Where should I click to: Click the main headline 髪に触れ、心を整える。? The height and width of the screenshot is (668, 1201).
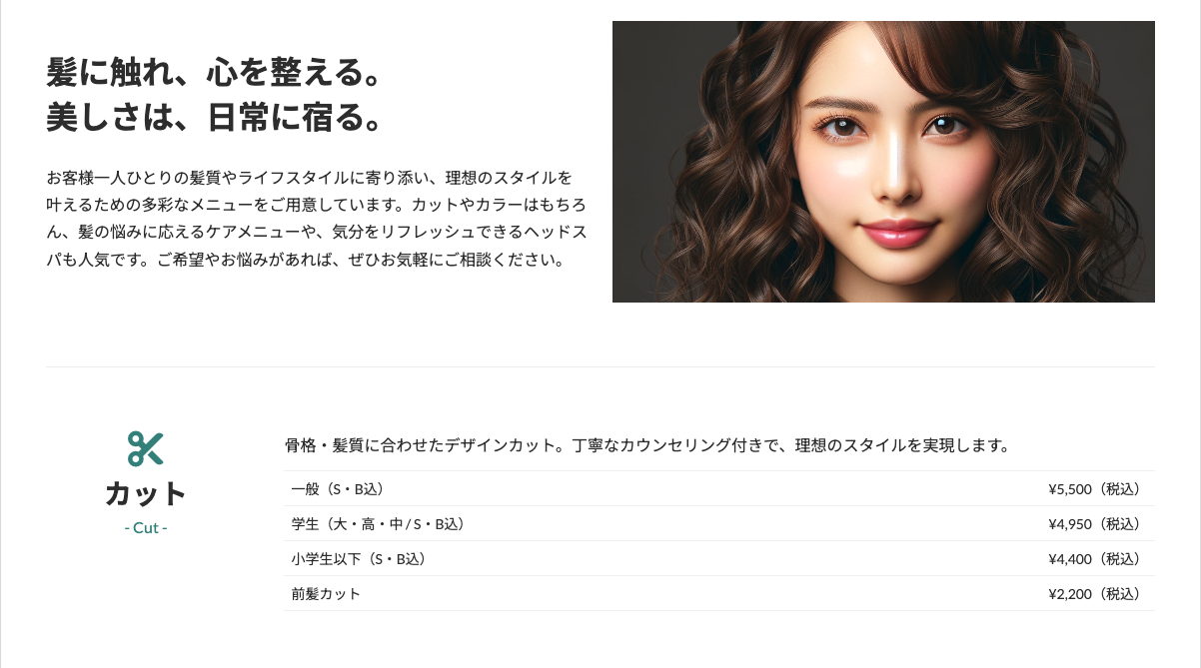click(x=215, y=73)
